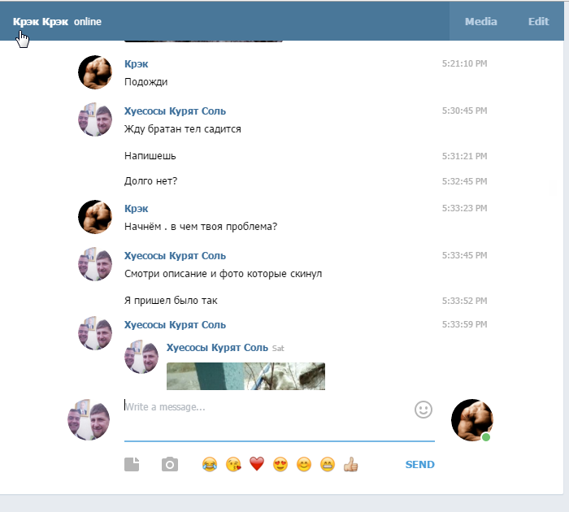Image resolution: width=569 pixels, height=512 pixels.
Task: Click the 5:33:52 PM timestamp
Action: pos(464,302)
